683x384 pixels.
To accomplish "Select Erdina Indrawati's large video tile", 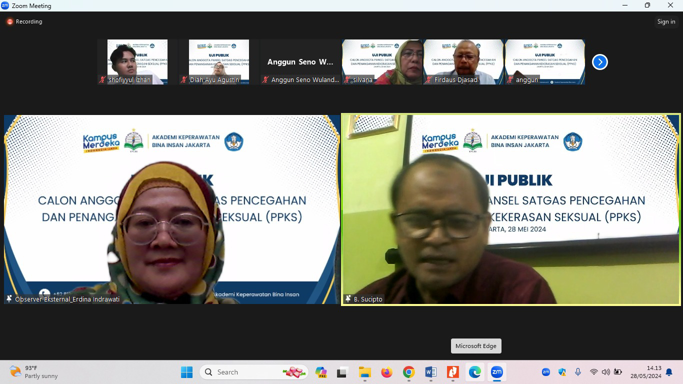I will 172,209.
